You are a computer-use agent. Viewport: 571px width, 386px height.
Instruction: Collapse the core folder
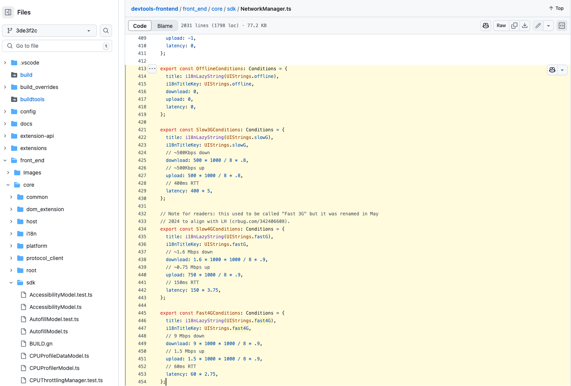[8, 185]
